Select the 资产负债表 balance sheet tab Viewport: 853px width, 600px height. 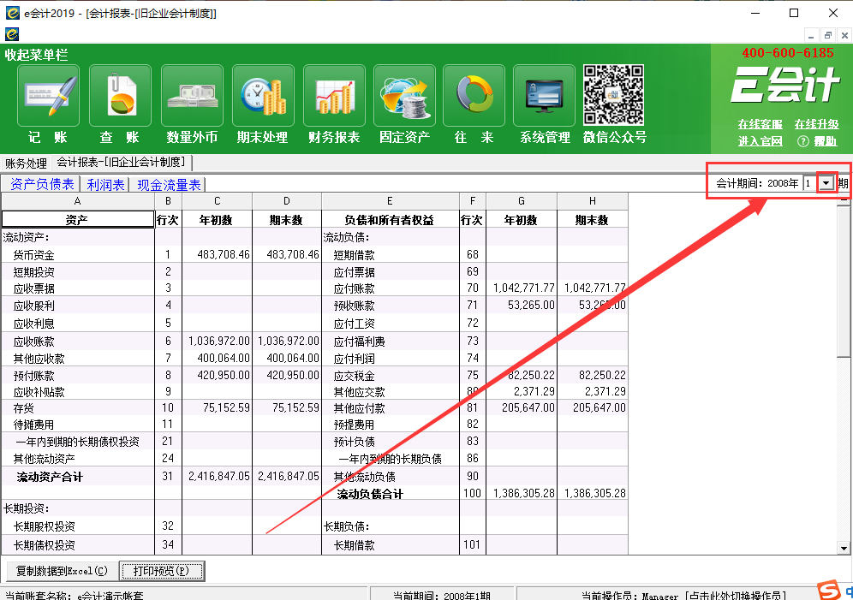(42, 184)
